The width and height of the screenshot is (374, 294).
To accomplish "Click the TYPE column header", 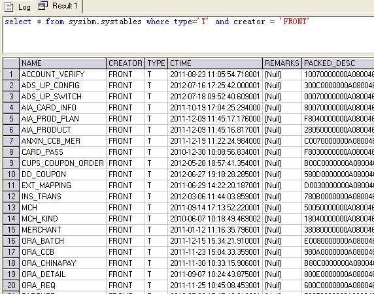I will (x=156, y=63).
